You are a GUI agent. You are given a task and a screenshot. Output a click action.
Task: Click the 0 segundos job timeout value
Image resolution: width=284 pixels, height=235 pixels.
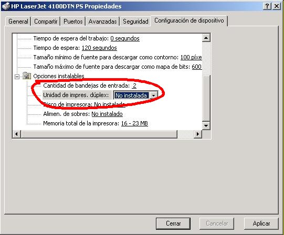pyautogui.click(x=125, y=38)
